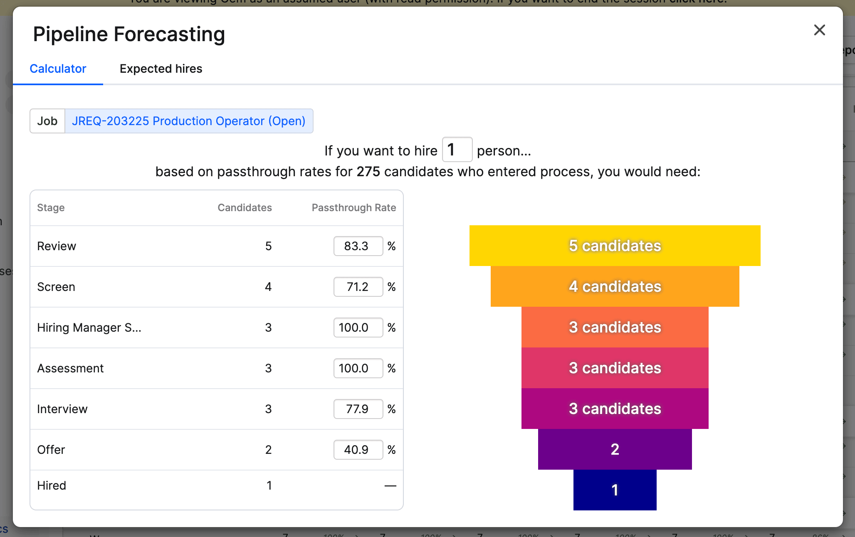The image size is (855, 537).
Task: Edit the Screen passthrough rate field
Action: [x=358, y=287]
